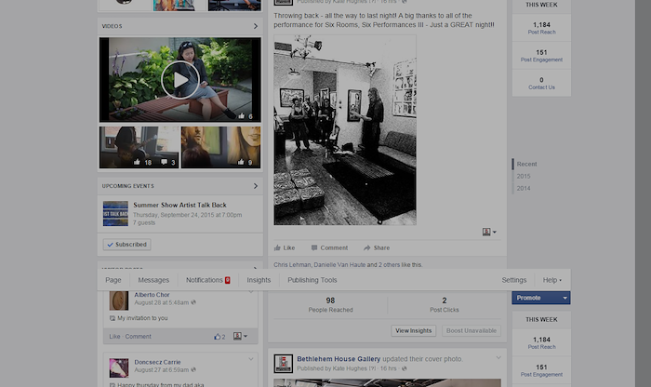The width and height of the screenshot is (651, 387).
Task: Open Alberto Chor's profile link
Action: [x=152, y=294]
